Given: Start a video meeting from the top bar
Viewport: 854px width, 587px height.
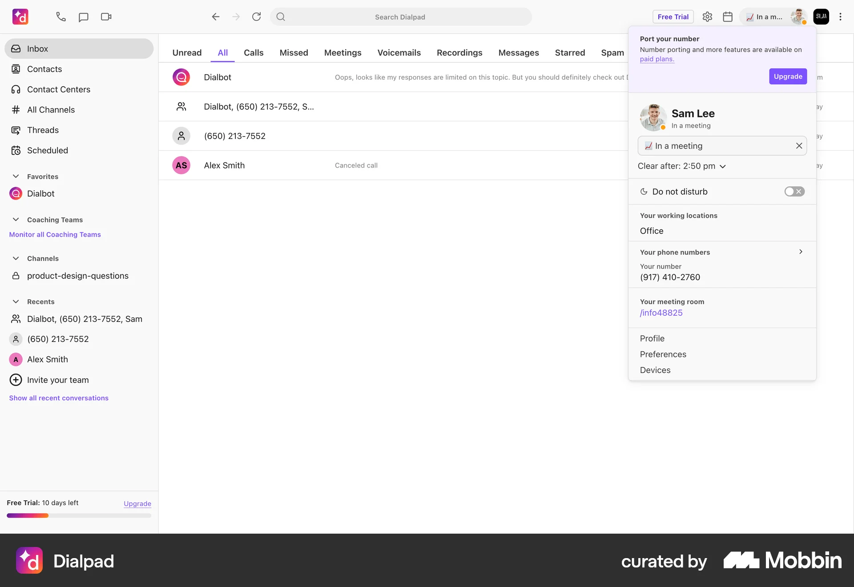Looking at the screenshot, I should 105,17.
